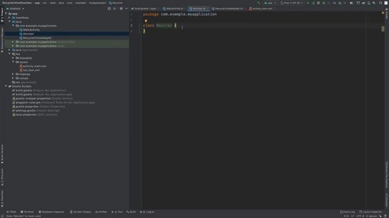Open the Terminal tool window
This screenshot has width=389, height=218.
coord(27,212)
